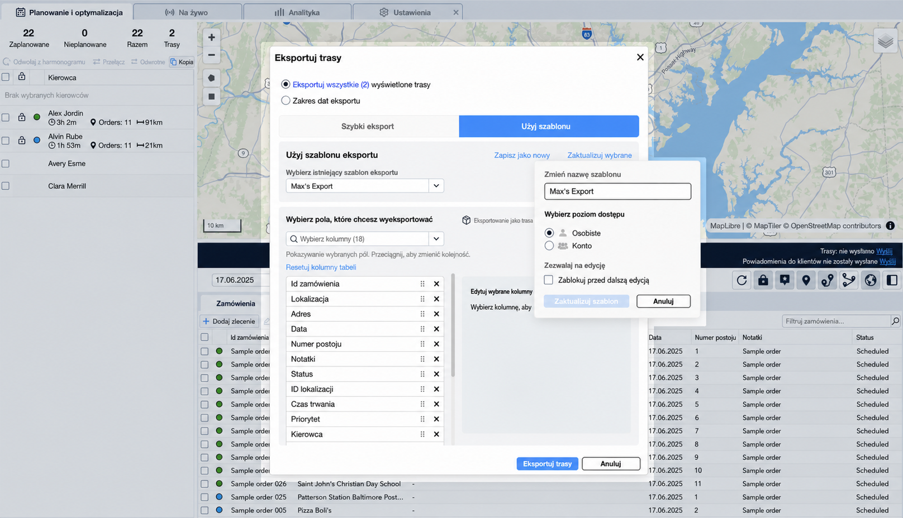
Task: Switch to the Na żywo tab
Action: [187, 12]
